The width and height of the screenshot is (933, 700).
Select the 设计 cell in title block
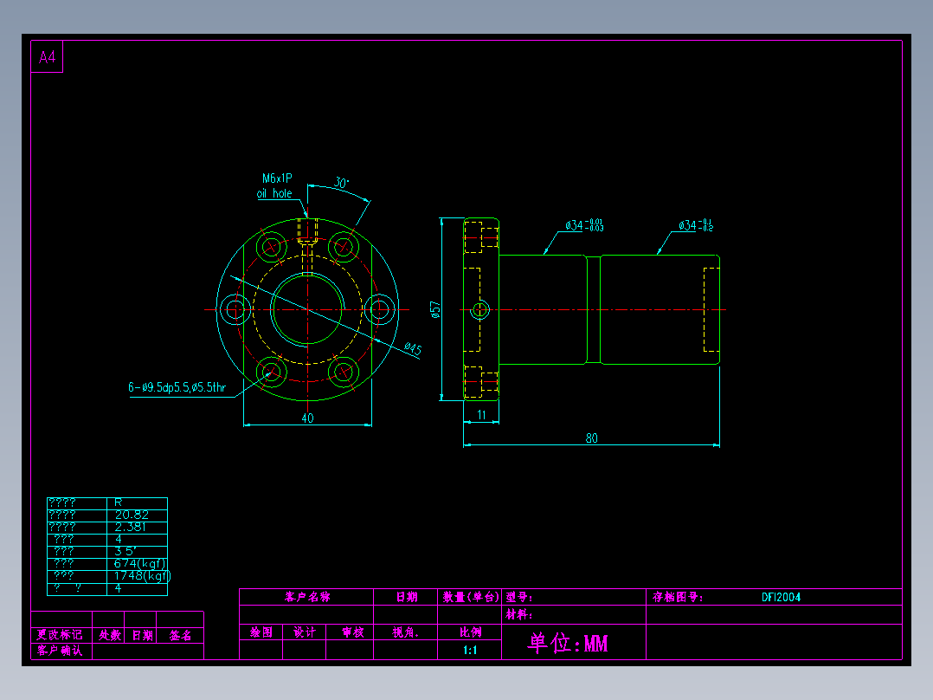304,632
